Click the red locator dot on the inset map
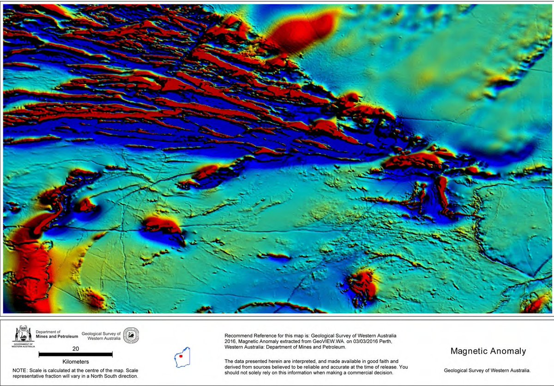The width and height of the screenshot is (554, 386). coord(181,356)
